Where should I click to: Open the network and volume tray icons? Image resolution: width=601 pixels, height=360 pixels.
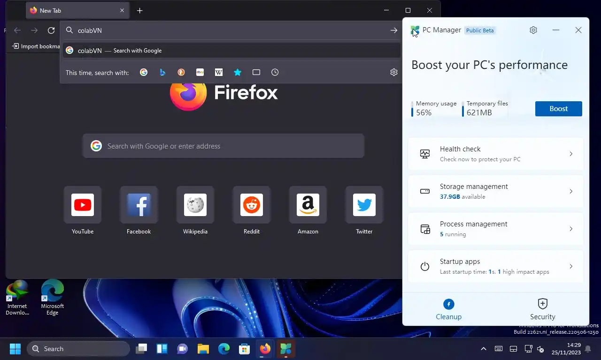pos(534,349)
